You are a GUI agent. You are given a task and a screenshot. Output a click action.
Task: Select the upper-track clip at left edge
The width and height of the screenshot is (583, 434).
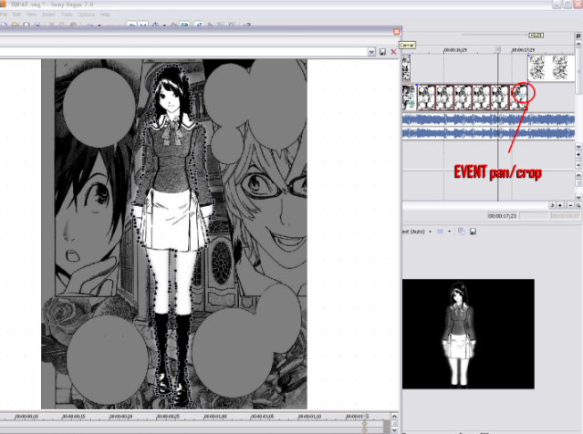point(406,67)
